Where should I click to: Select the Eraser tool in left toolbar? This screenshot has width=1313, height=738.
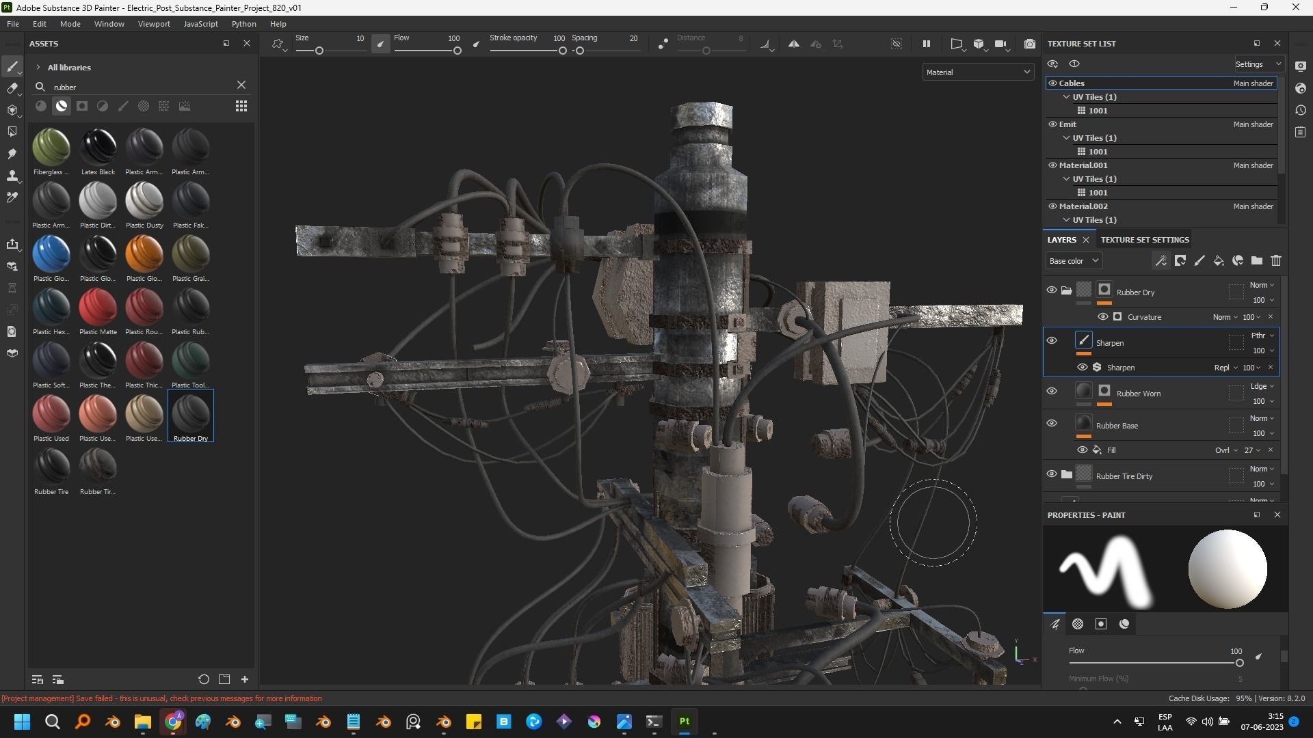pos(12,88)
